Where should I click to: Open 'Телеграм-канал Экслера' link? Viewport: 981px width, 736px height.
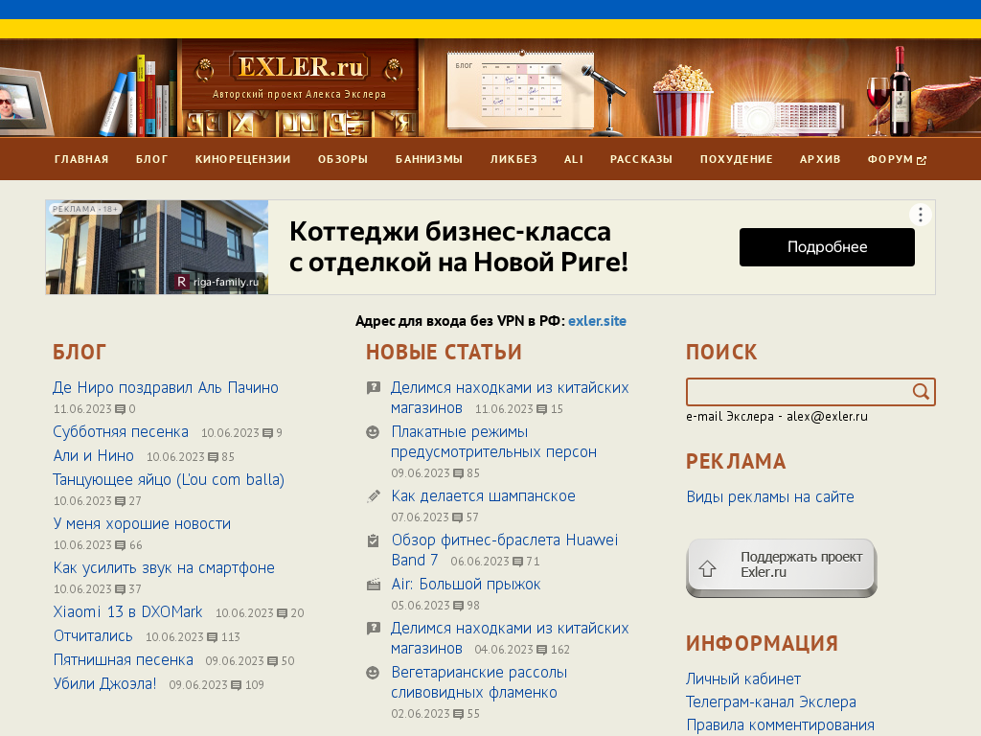click(771, 702)
